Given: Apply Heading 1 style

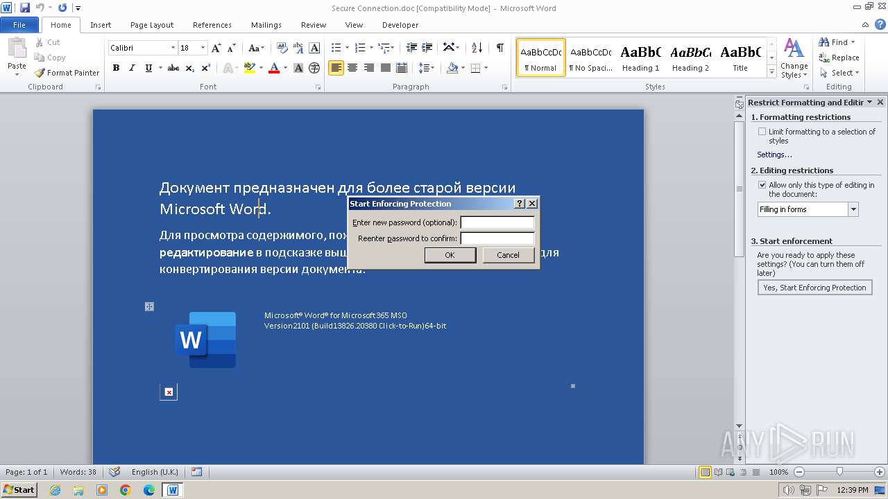Looking at the screenshot, I should tap(640, 58).
